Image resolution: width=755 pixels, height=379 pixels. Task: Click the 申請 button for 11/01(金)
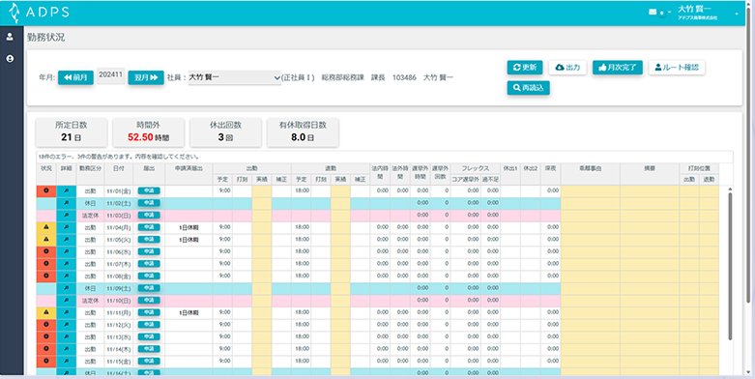[149, 190]
